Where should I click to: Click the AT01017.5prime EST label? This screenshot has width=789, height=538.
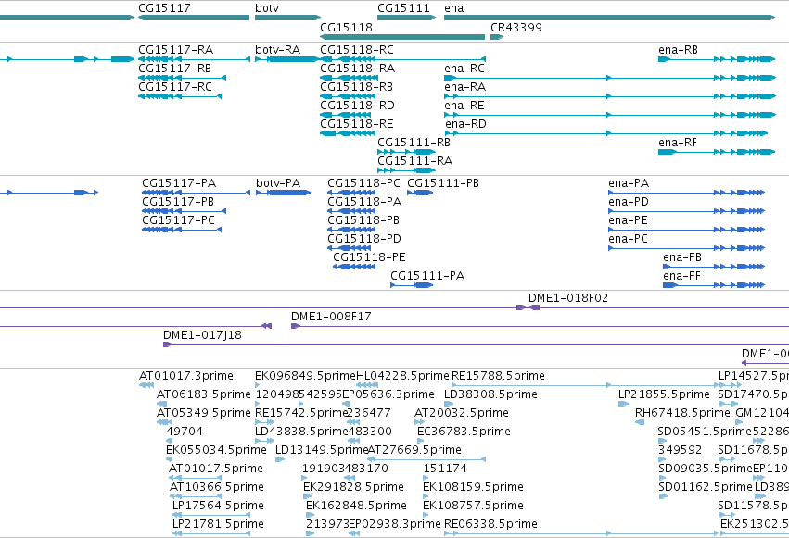[216, 469]
